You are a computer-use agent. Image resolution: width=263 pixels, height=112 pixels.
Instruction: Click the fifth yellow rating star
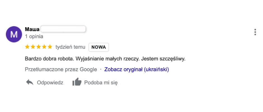[x=50, y=47]
